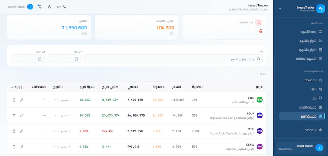The height and width of the screenshot is (156, 328).
Task: Click the search field بحث بالرمز أو الاسم
Action: pos(173,59)
